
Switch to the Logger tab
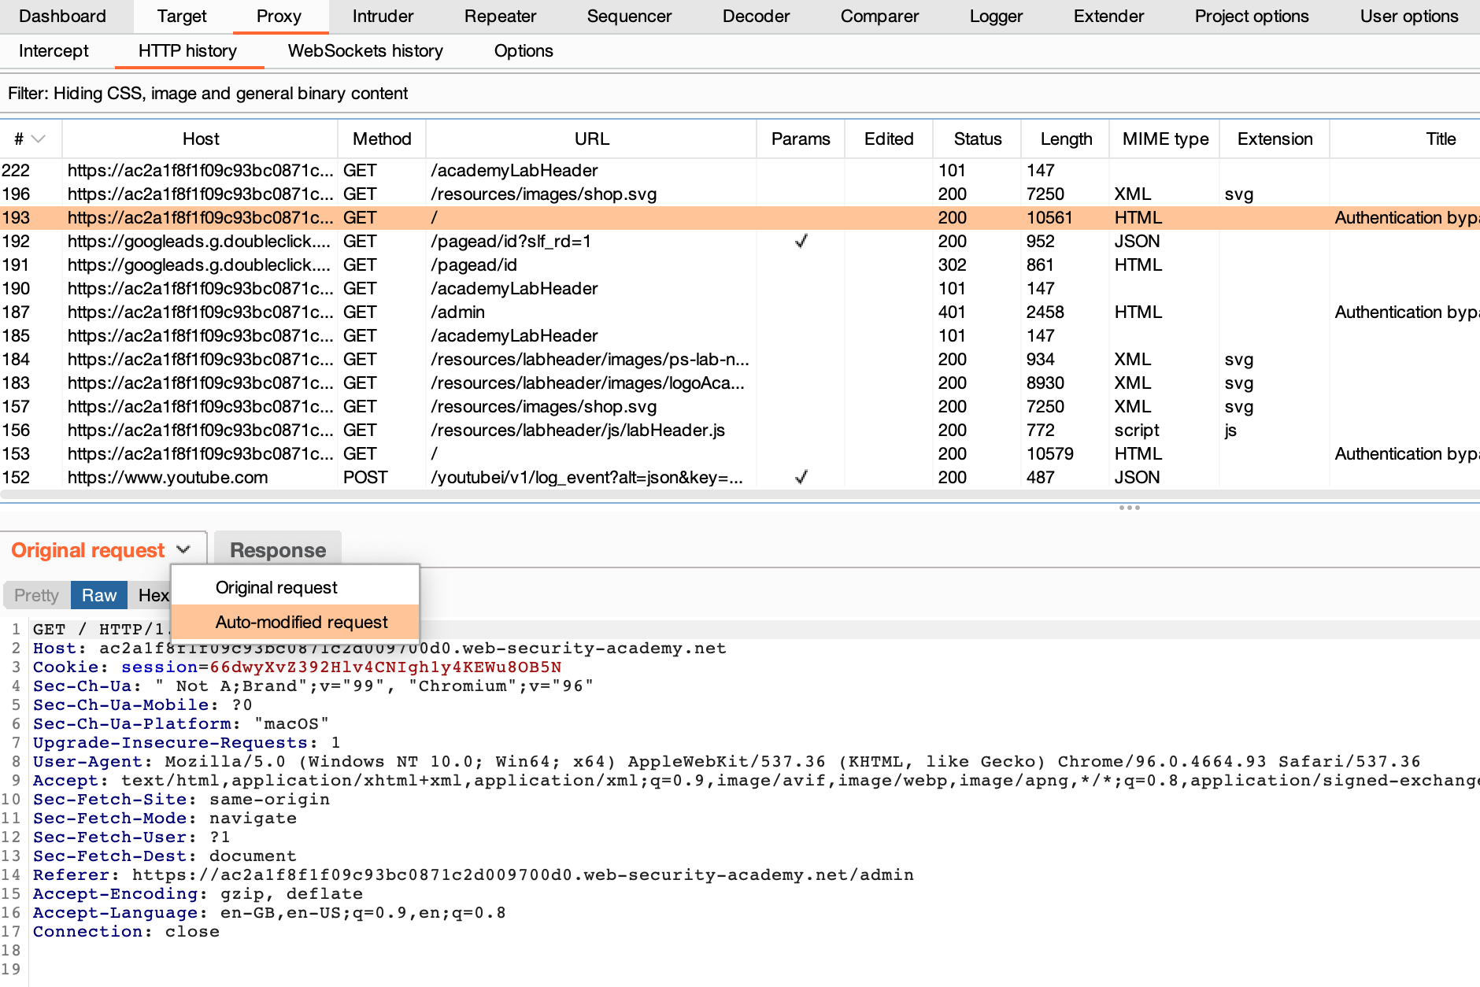click(x=995, y=16)
